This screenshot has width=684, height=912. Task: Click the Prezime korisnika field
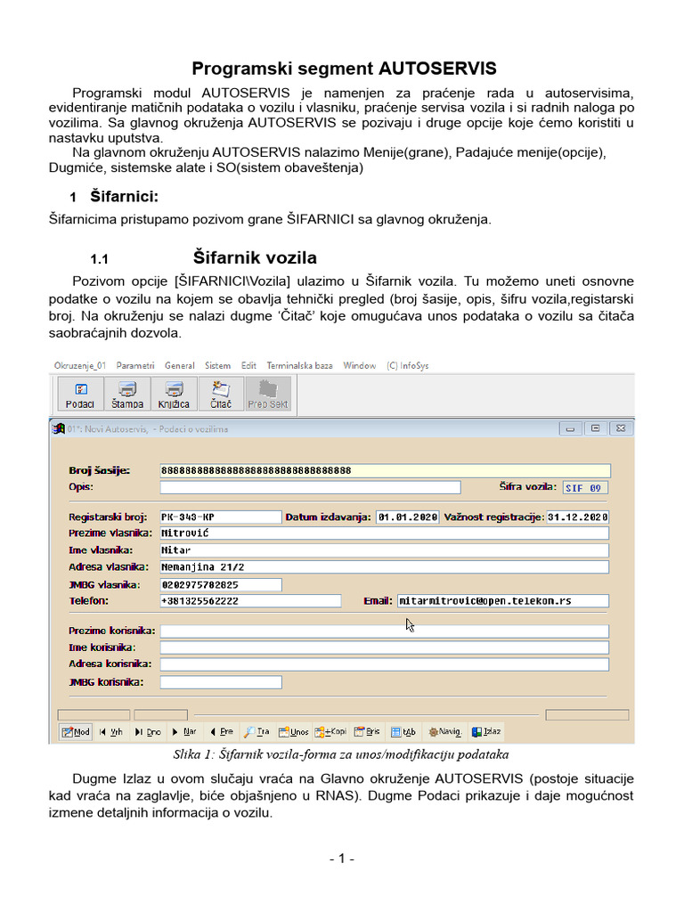(385, 631)
